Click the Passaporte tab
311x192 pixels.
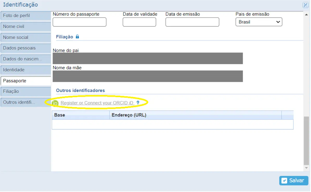[26, 81]
